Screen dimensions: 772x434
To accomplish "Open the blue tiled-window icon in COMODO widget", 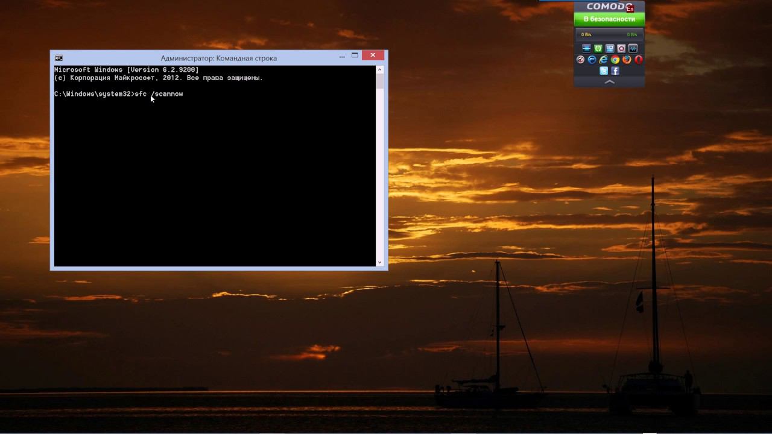I will point(610,48).
